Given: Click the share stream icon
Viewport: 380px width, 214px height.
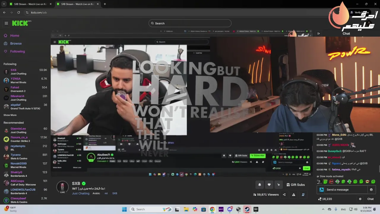Looking at the screenshot, I should [284, 195].
